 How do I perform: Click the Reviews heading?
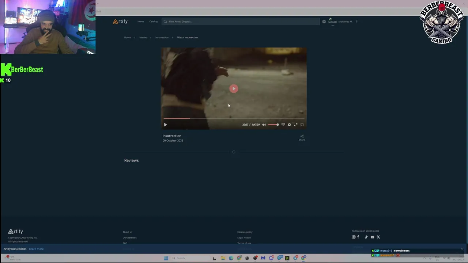point(131,160)
